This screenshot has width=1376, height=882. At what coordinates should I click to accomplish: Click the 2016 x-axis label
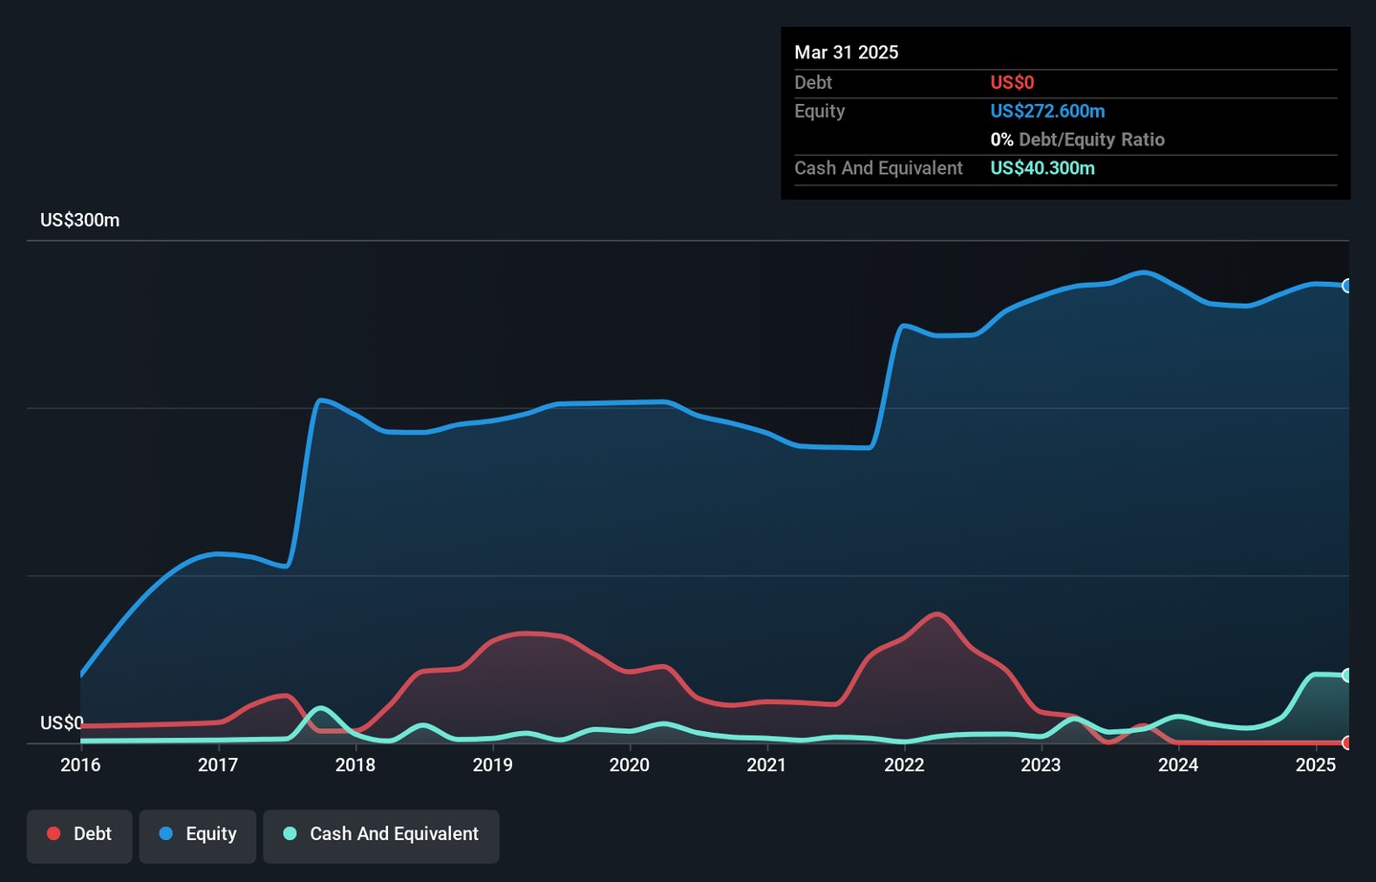(x=80, y=764)
